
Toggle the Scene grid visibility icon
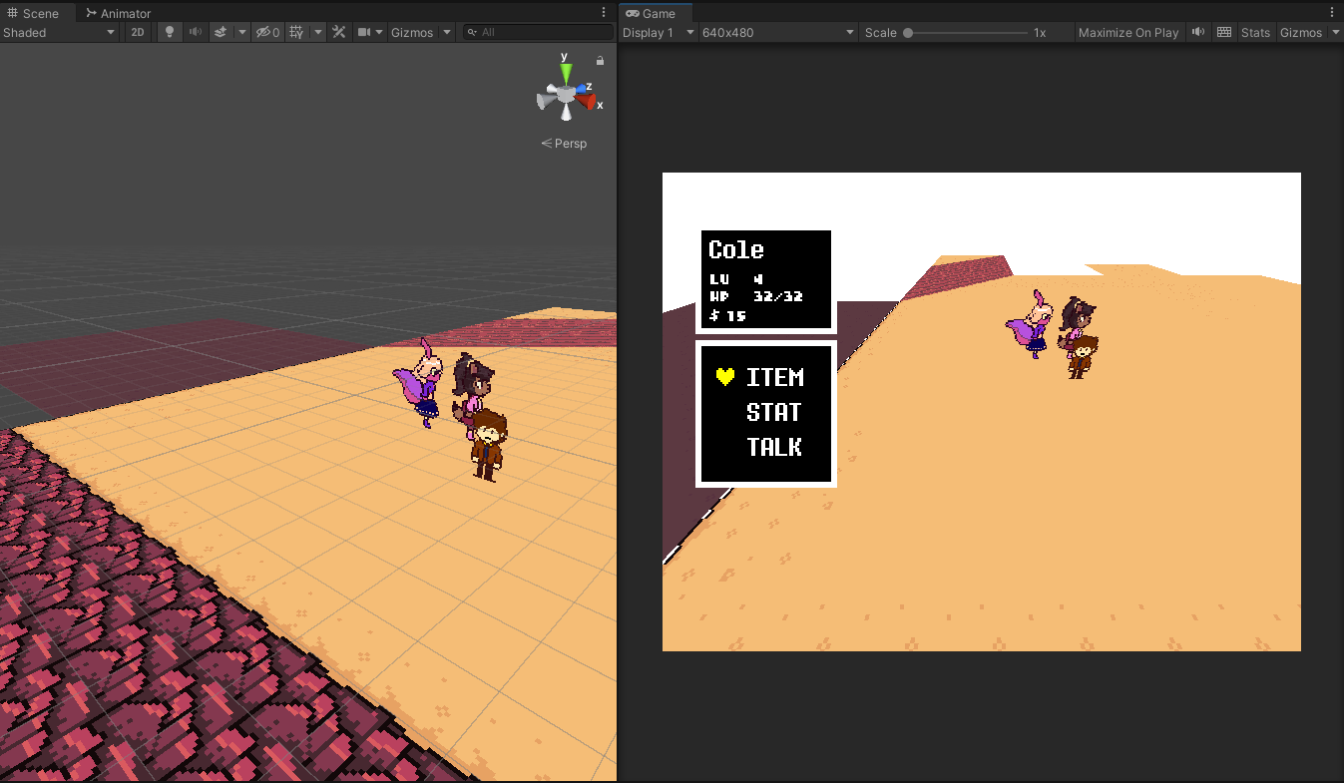click(x=296, y=32)
